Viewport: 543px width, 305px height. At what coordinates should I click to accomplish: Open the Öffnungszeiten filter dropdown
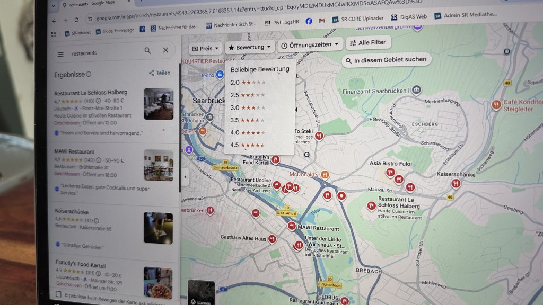coord(310,46)
